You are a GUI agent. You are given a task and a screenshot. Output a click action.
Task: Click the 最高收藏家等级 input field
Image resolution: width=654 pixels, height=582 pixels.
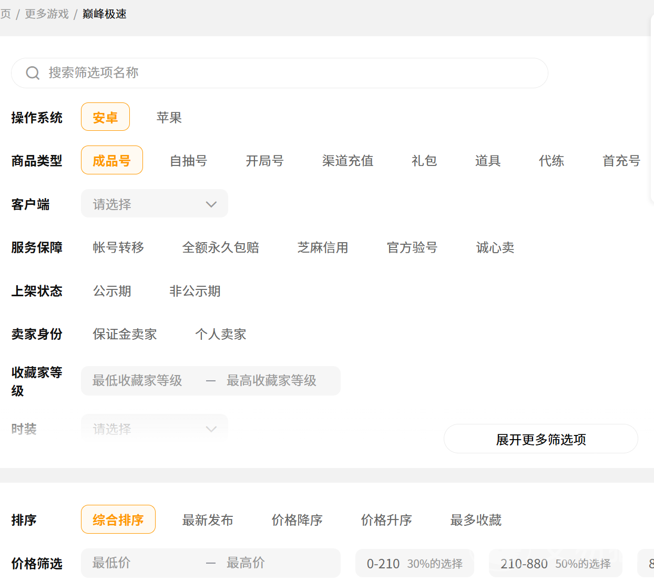279,381
